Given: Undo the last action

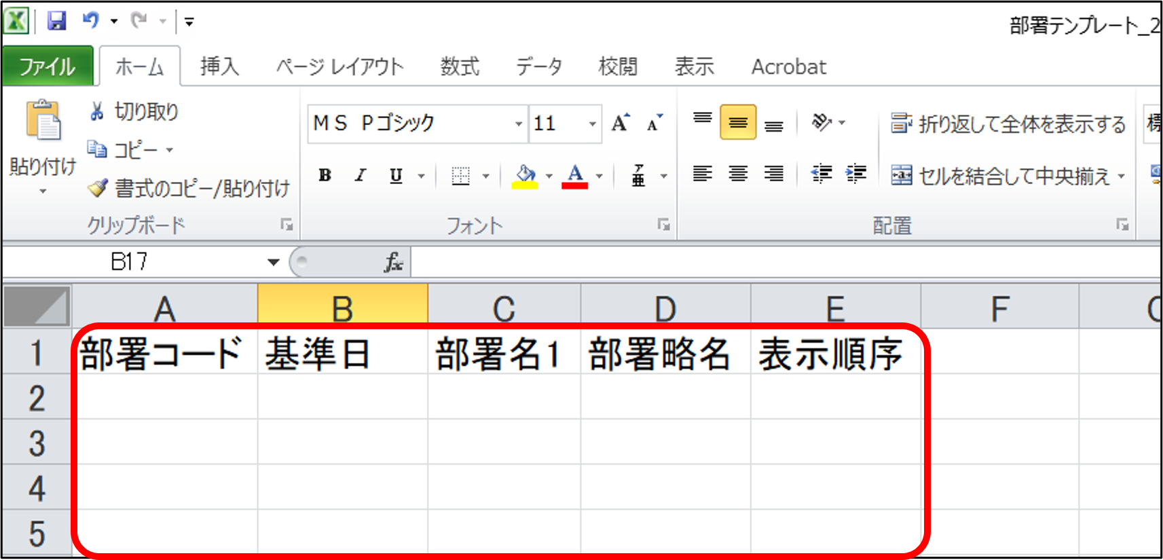Looking at the screenshot, I should (x=91, y=20).
